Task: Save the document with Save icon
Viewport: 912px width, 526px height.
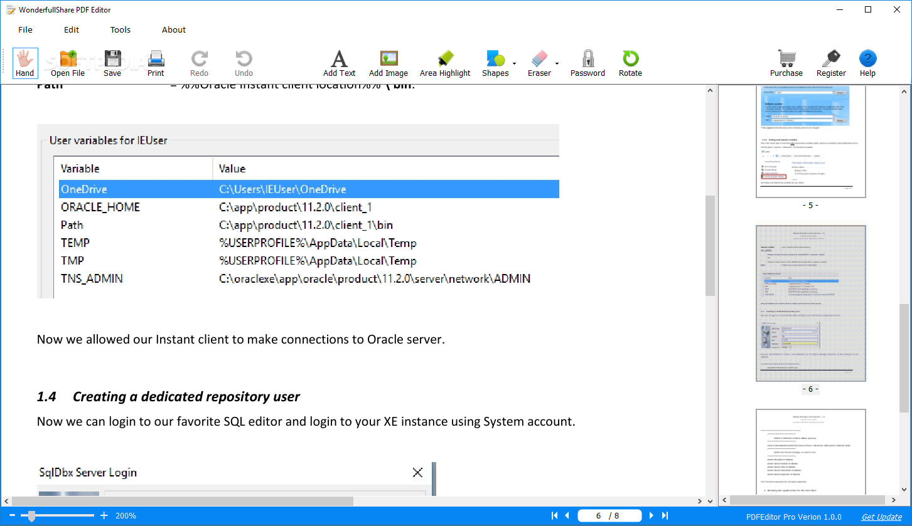Action: pyautogui.click(x=112, y=63)
